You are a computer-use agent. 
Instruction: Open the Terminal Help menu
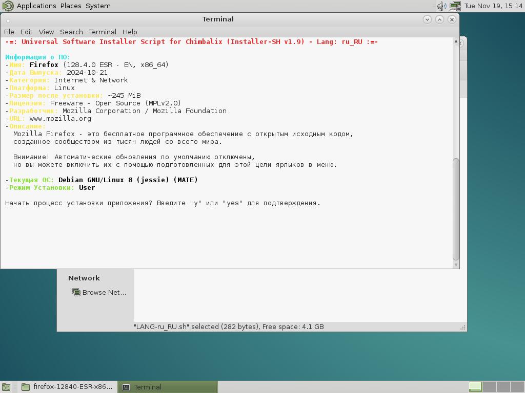point(130,32)
